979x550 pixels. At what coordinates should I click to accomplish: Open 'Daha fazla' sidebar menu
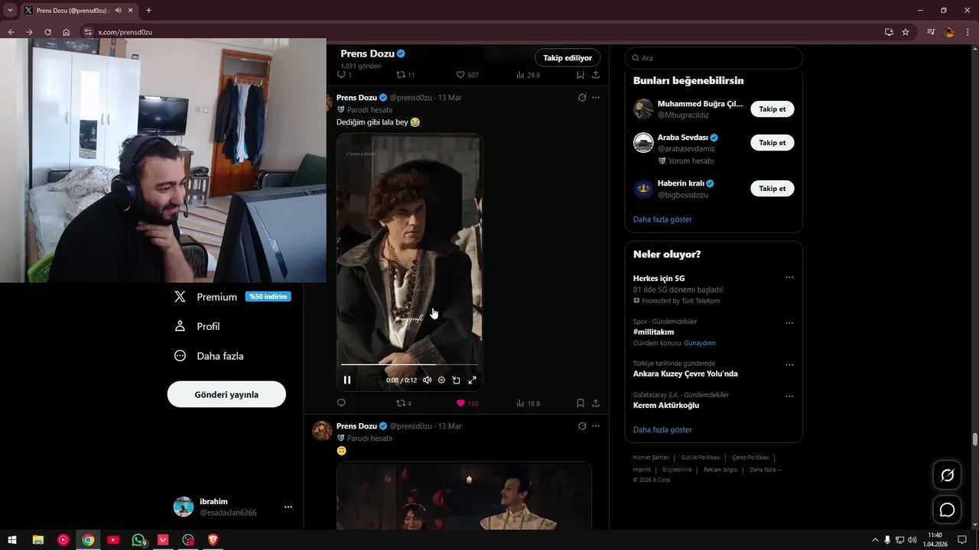click(x=208, y=356)
